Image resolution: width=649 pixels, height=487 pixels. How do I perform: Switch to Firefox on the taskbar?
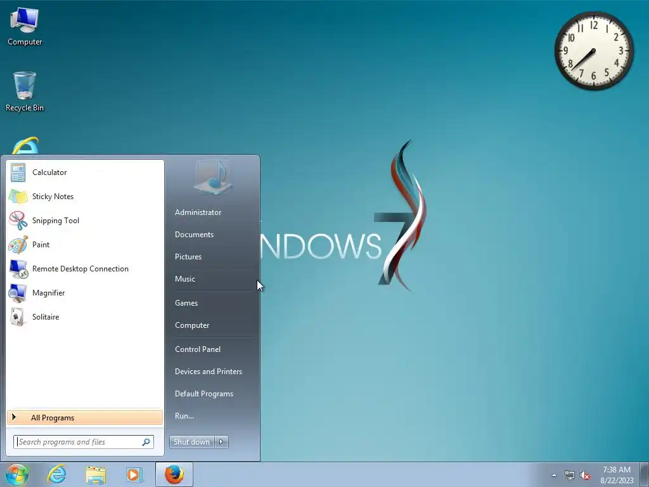coord(174,474)
